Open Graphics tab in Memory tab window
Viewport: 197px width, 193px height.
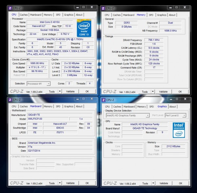(x=162, y=15)
